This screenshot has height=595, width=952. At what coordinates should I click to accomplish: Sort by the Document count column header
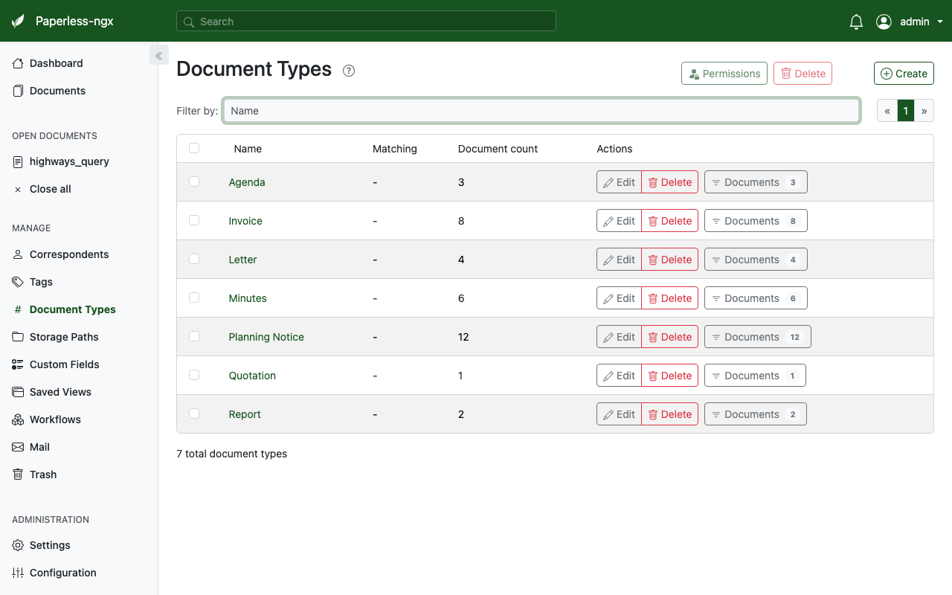pos(498,149)
